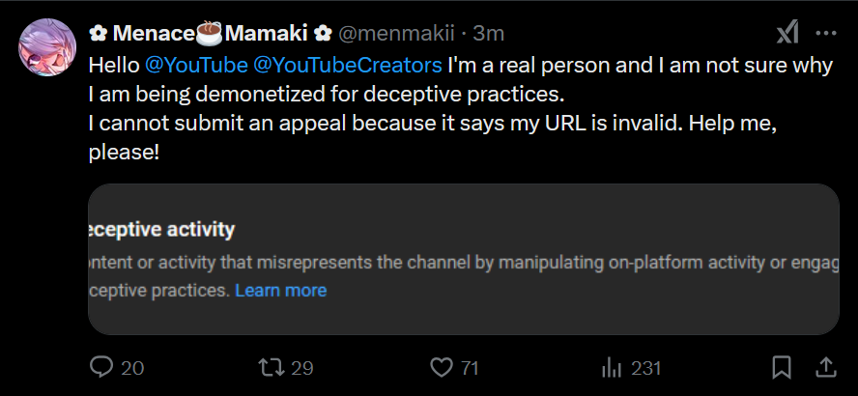Open the share post arrow menu
This screenshot has width=858, height=396.
(x=826, y=368)
